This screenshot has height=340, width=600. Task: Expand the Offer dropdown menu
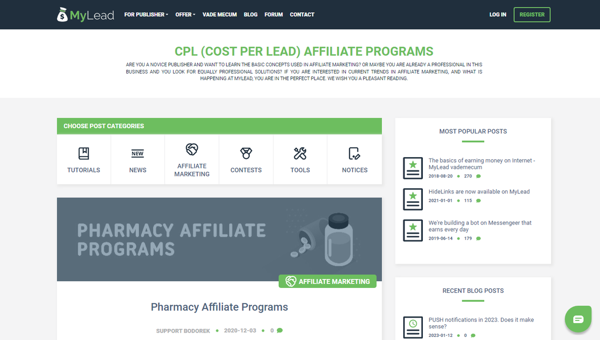click(x=185, y=15)
